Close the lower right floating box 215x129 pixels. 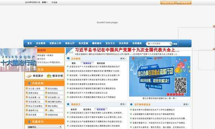[214, 49]
